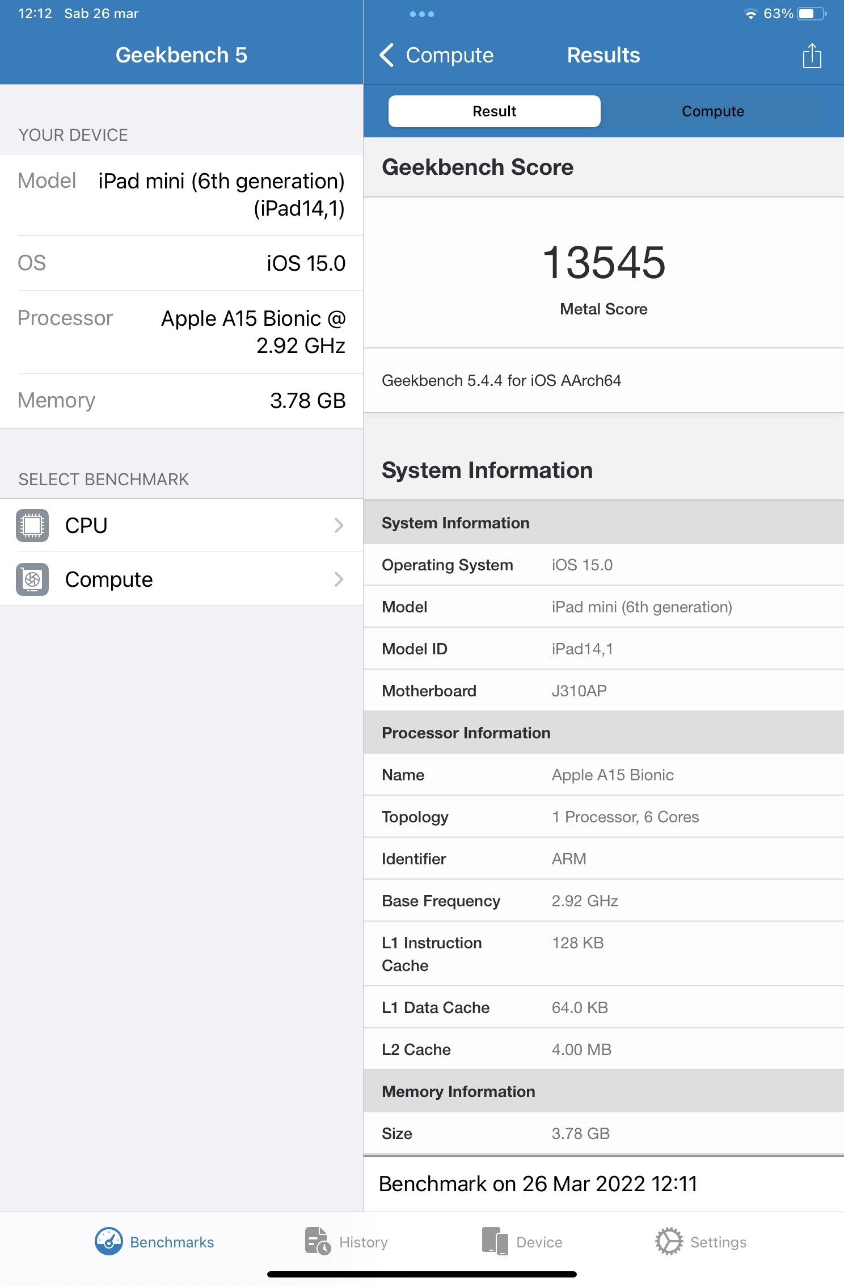The height and width of the screenshot is (1286, 844).
Task: Tap the 13545 Metal Score value
Action: point(604,263)
